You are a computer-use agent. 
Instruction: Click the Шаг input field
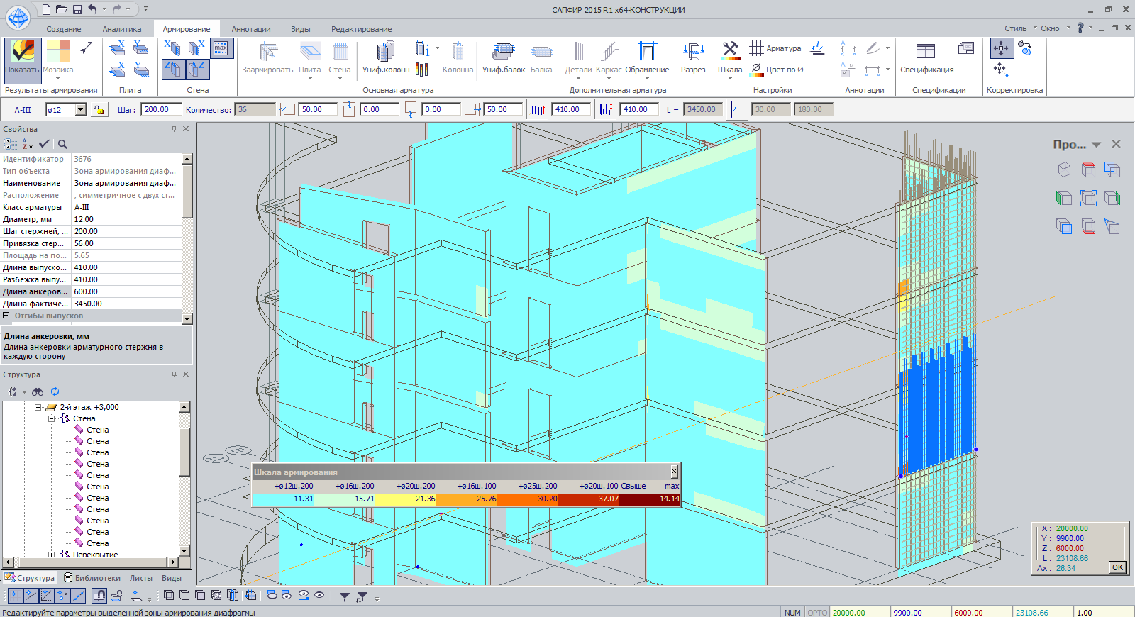click(161, 110)
